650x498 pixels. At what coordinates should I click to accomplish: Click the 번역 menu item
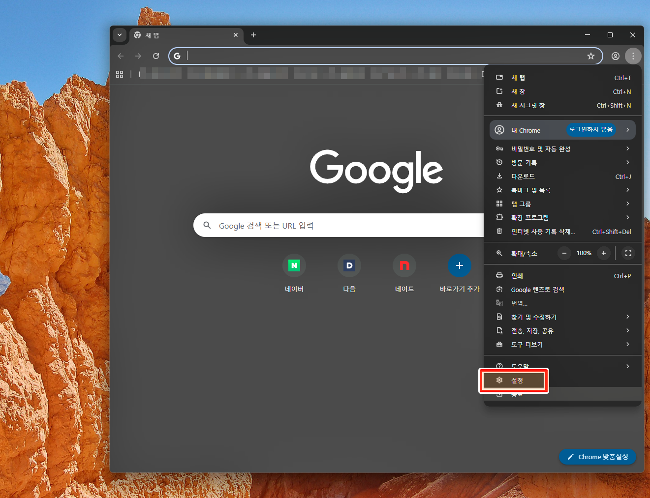point(562,303)
